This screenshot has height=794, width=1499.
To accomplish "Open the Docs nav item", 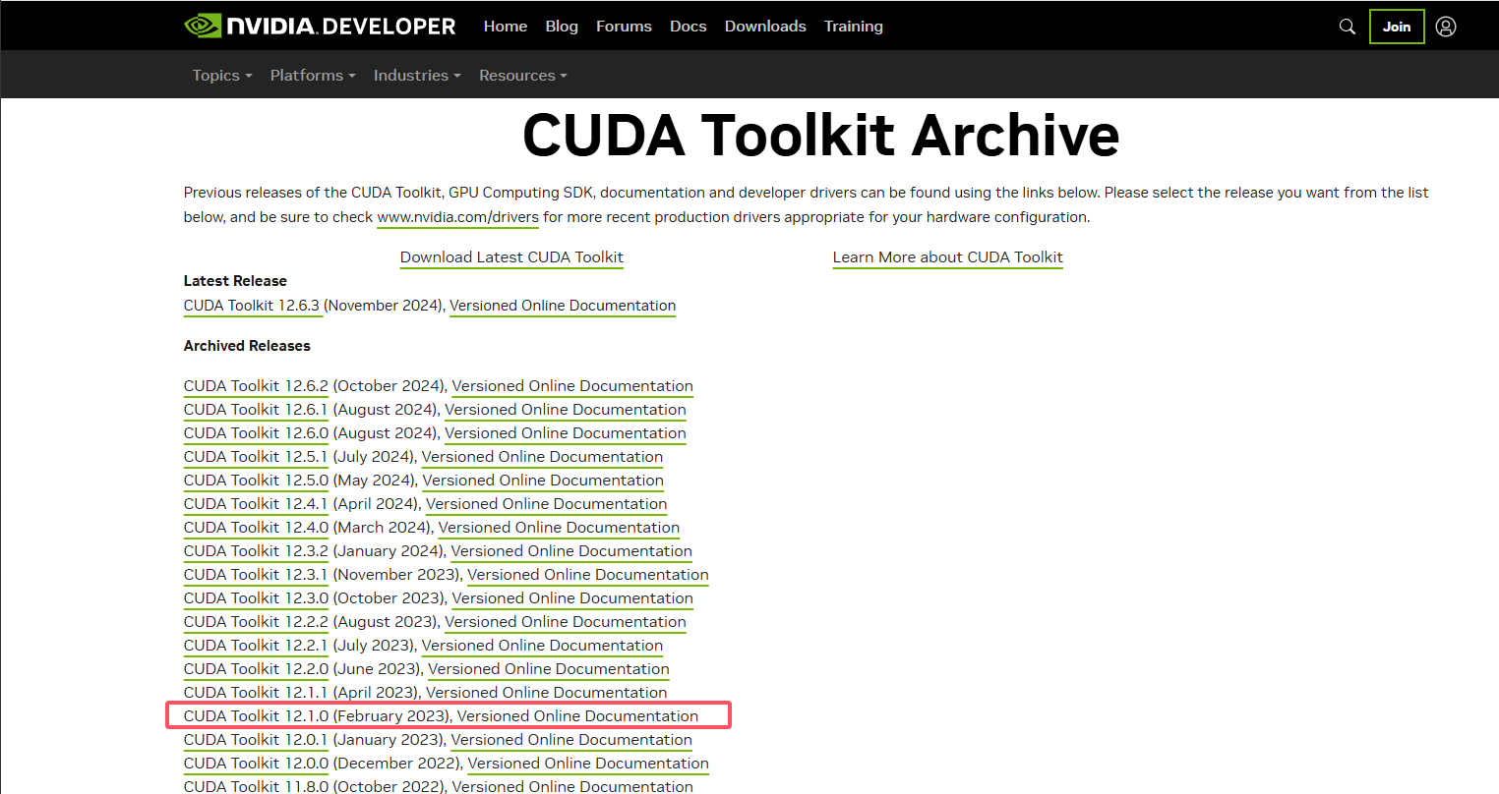I will [689, 27].
